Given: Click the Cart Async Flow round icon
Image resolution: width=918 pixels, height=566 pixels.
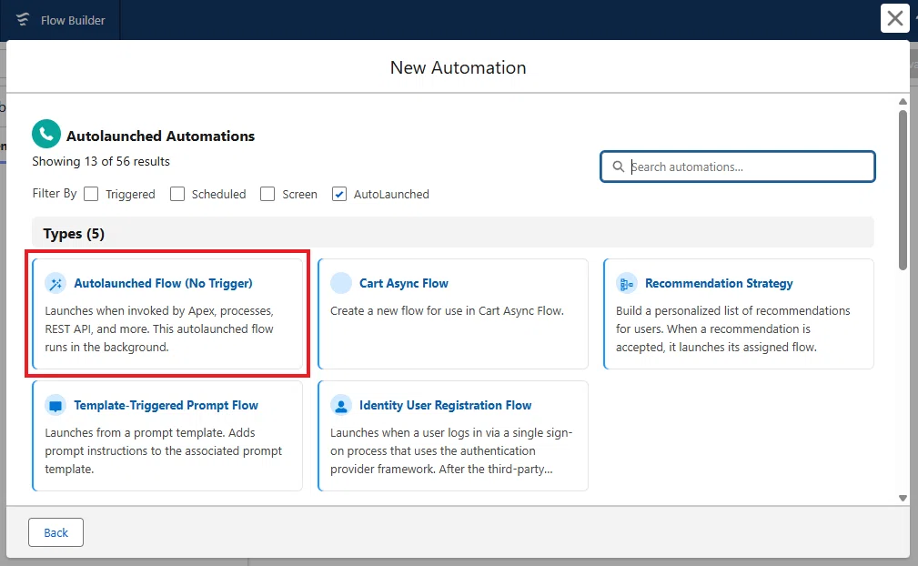Looking at the screenshot, I should click(x=341, y=283).
